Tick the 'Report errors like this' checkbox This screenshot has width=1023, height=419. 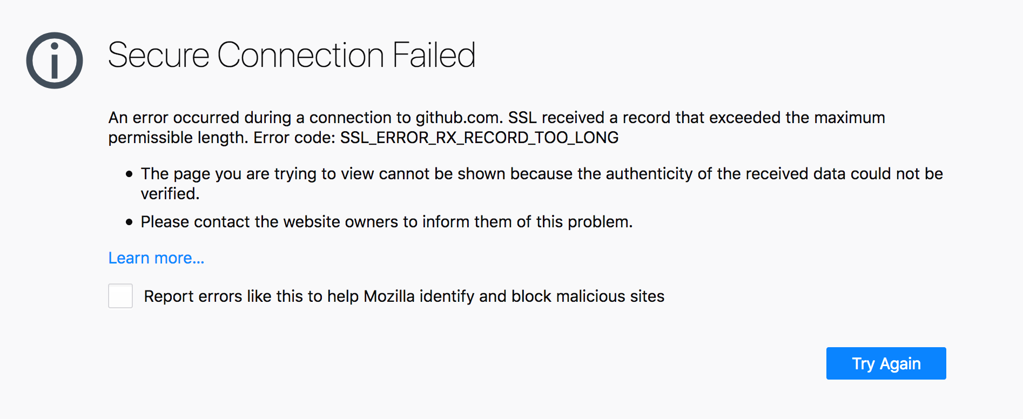120,296
